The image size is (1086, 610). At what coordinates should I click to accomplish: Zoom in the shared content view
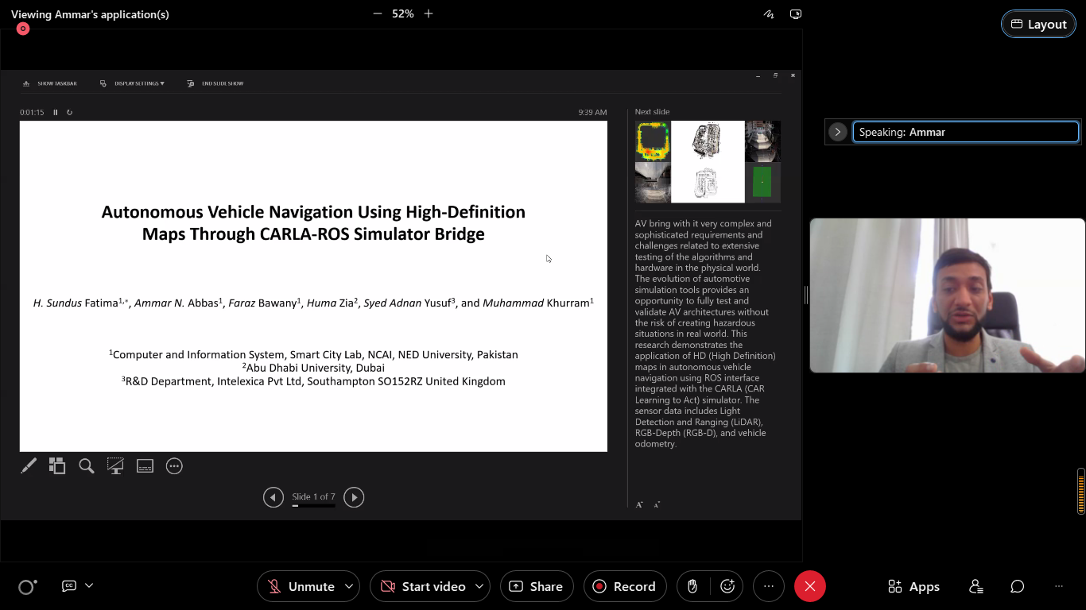coord(429,14)
